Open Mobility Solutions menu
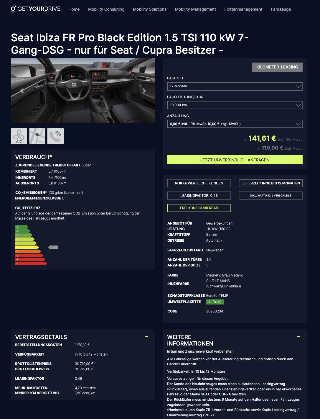This screenshot has width=320, height=419. coord(150,9)
